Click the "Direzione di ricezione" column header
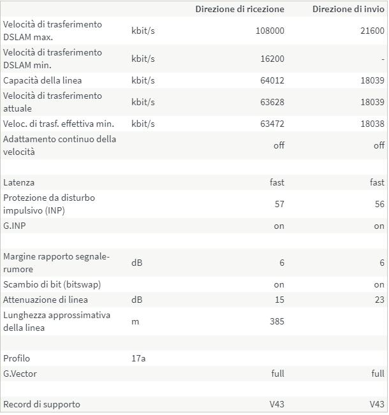This screenshot has width=389, height=415. 240,9
